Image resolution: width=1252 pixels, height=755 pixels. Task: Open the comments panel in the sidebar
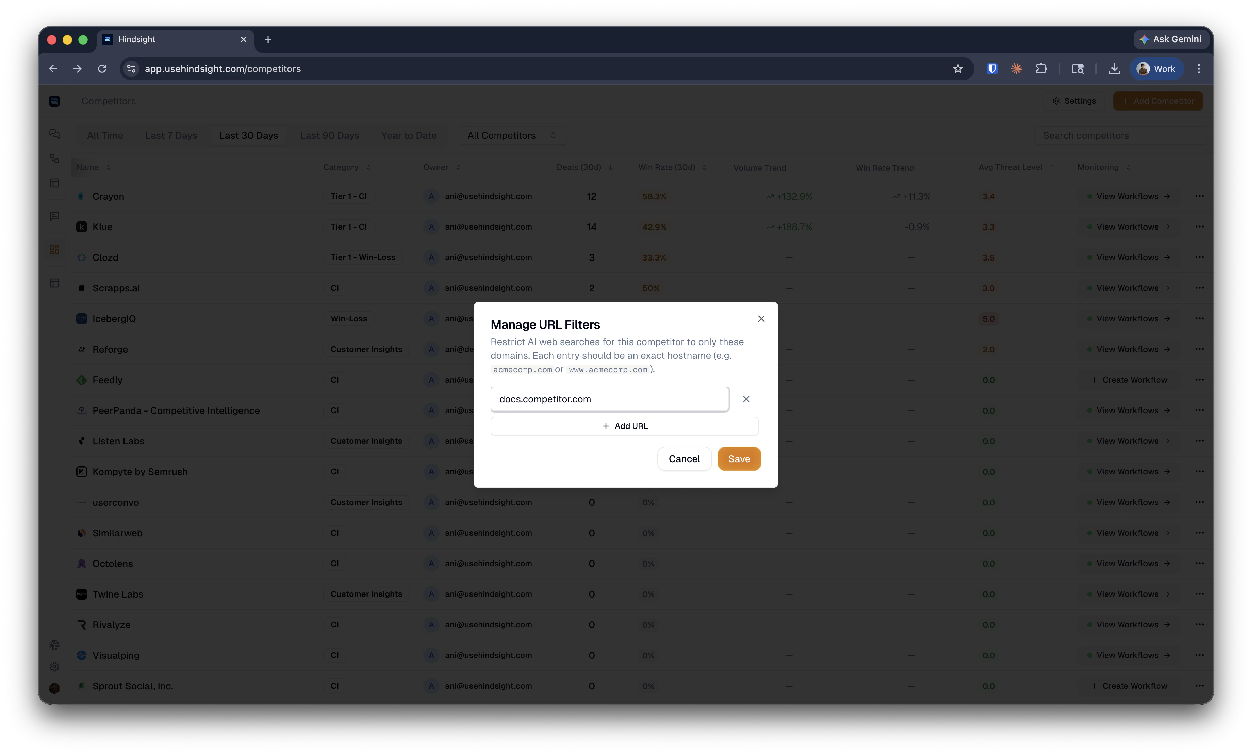[54, 216]
